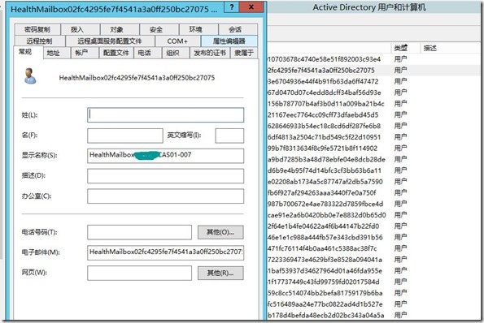The height and width of the screenshot is (323, 484).
Task: Switch to the 隶属于 tab
Action: [244, 53]
